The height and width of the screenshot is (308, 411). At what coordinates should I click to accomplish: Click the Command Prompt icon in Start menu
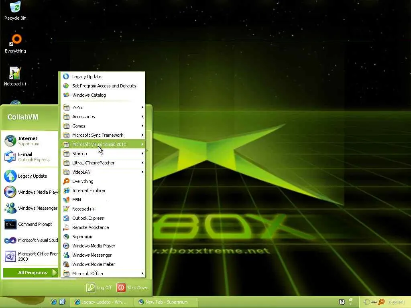click(10, 224)
